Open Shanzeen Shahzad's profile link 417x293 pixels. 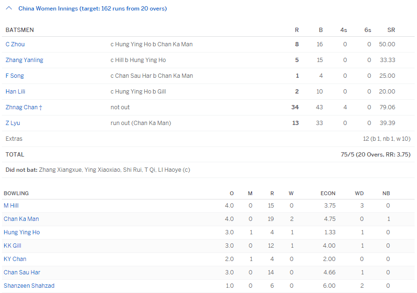(x=29, y=286)
